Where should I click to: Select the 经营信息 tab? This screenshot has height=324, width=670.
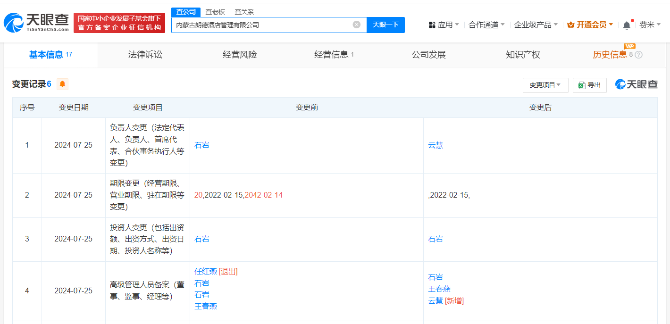click(334, 55)
